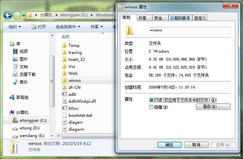Viewport: 243px width, 159px height.
Task: Select the diagerr file icon
Action: point(64,122)
